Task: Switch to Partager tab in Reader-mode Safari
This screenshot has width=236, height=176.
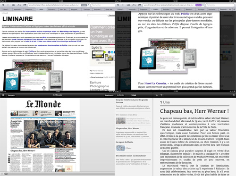Action: (x=201, y=9)
